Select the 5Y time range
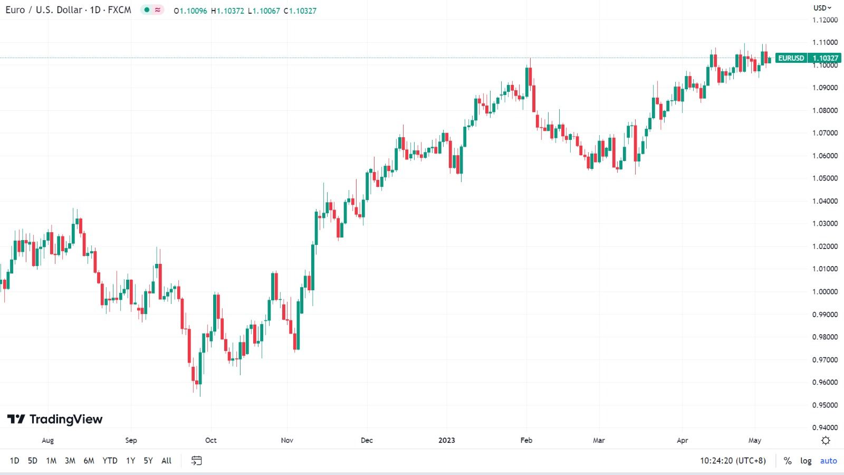 [148, 461]
